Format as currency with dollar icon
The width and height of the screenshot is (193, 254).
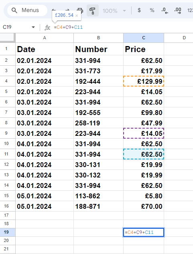[x=139, y=10]
